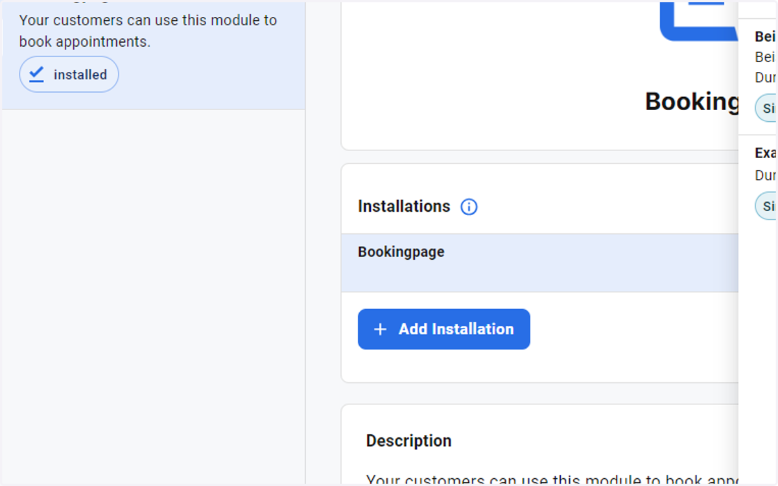The height and width of the screenshot is (486, 778).
Task: Click the Installations heading text
Action: coord(404,206)
